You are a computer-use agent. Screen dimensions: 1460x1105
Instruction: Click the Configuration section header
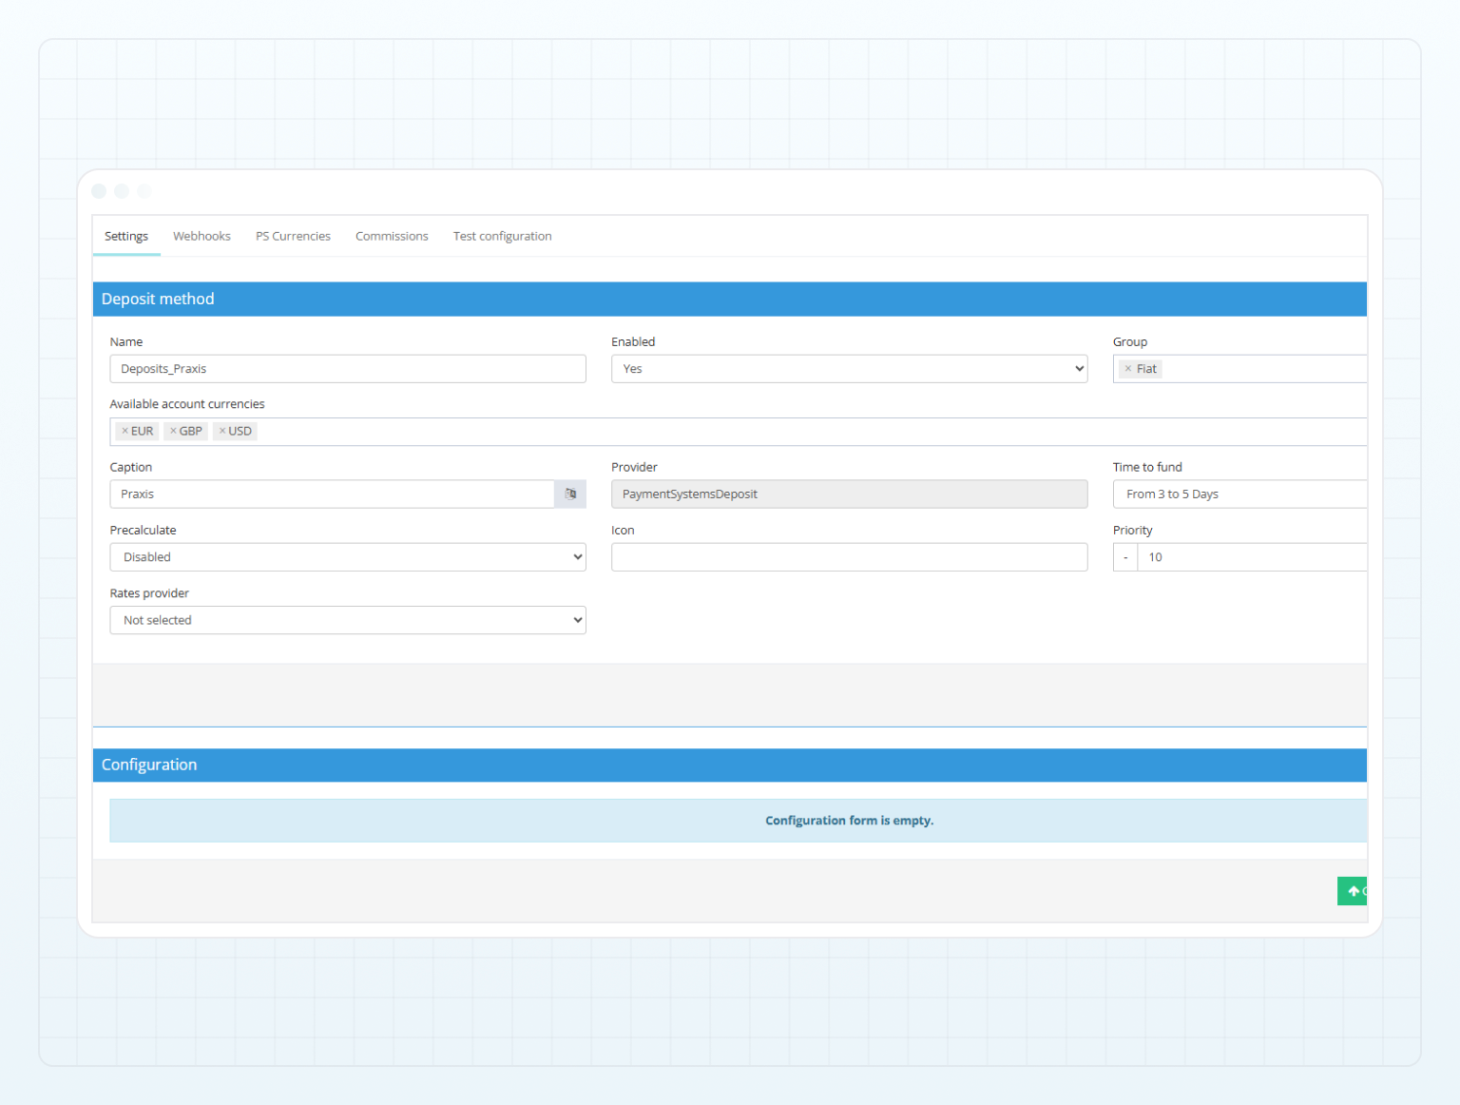[x=729, y=765]
